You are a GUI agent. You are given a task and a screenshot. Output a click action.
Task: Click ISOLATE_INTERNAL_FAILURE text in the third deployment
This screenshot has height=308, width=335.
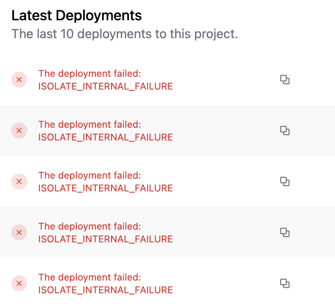105,188
